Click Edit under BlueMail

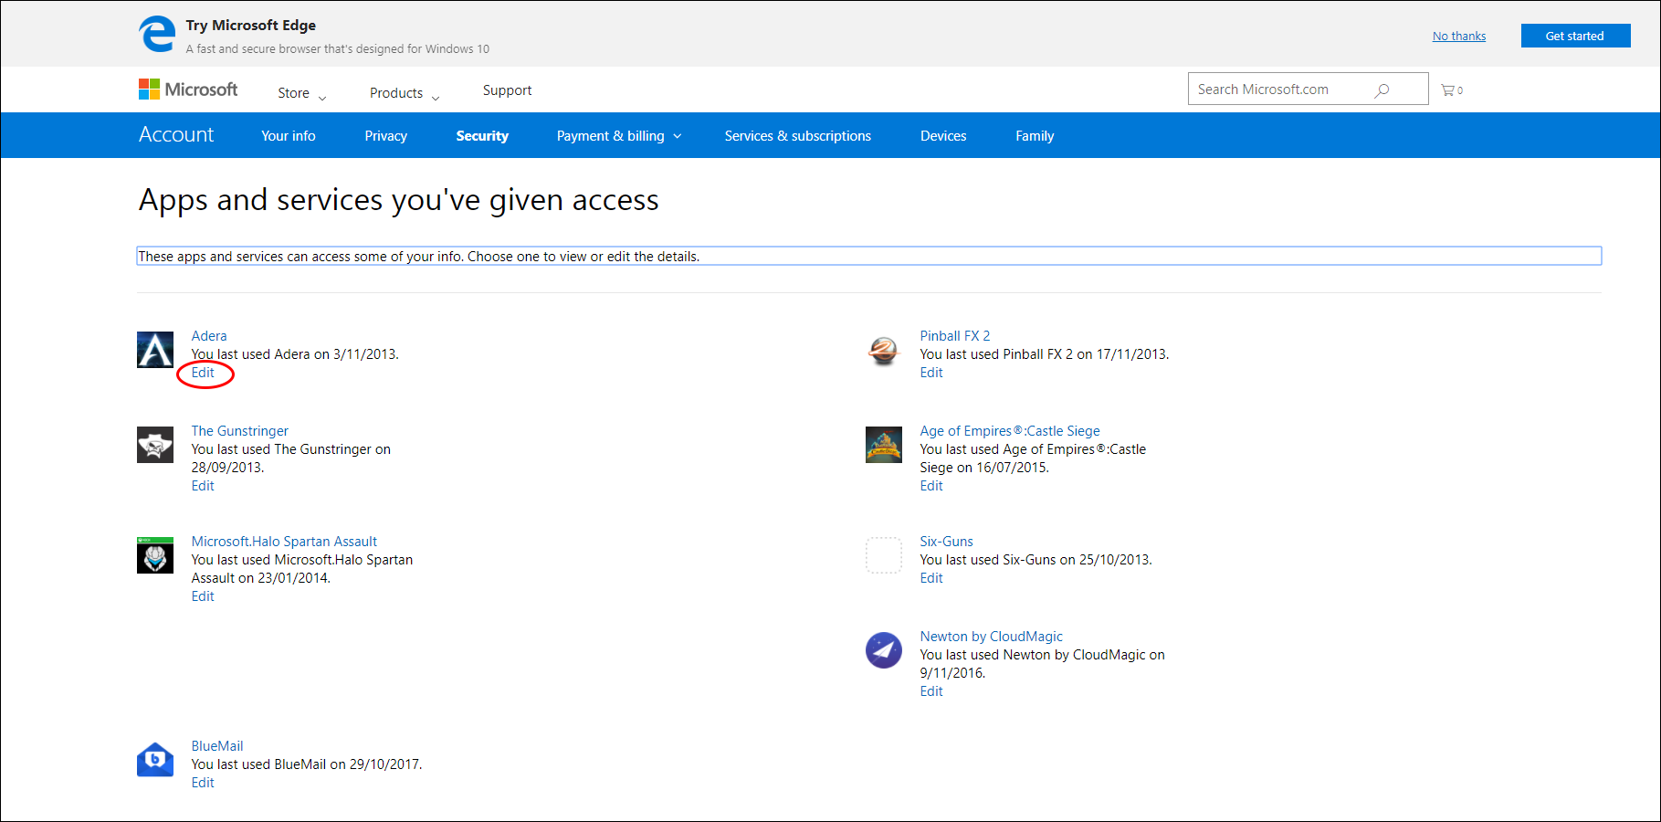coord(203,783)
